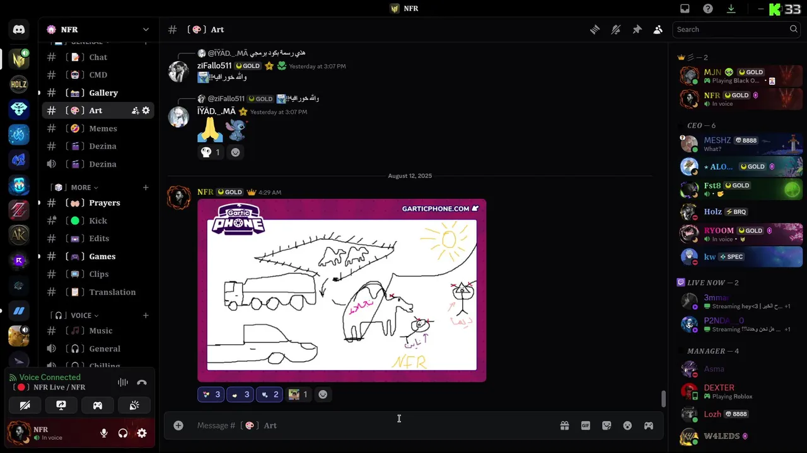
Task: Open pinned messages
Action: (637, 30)
